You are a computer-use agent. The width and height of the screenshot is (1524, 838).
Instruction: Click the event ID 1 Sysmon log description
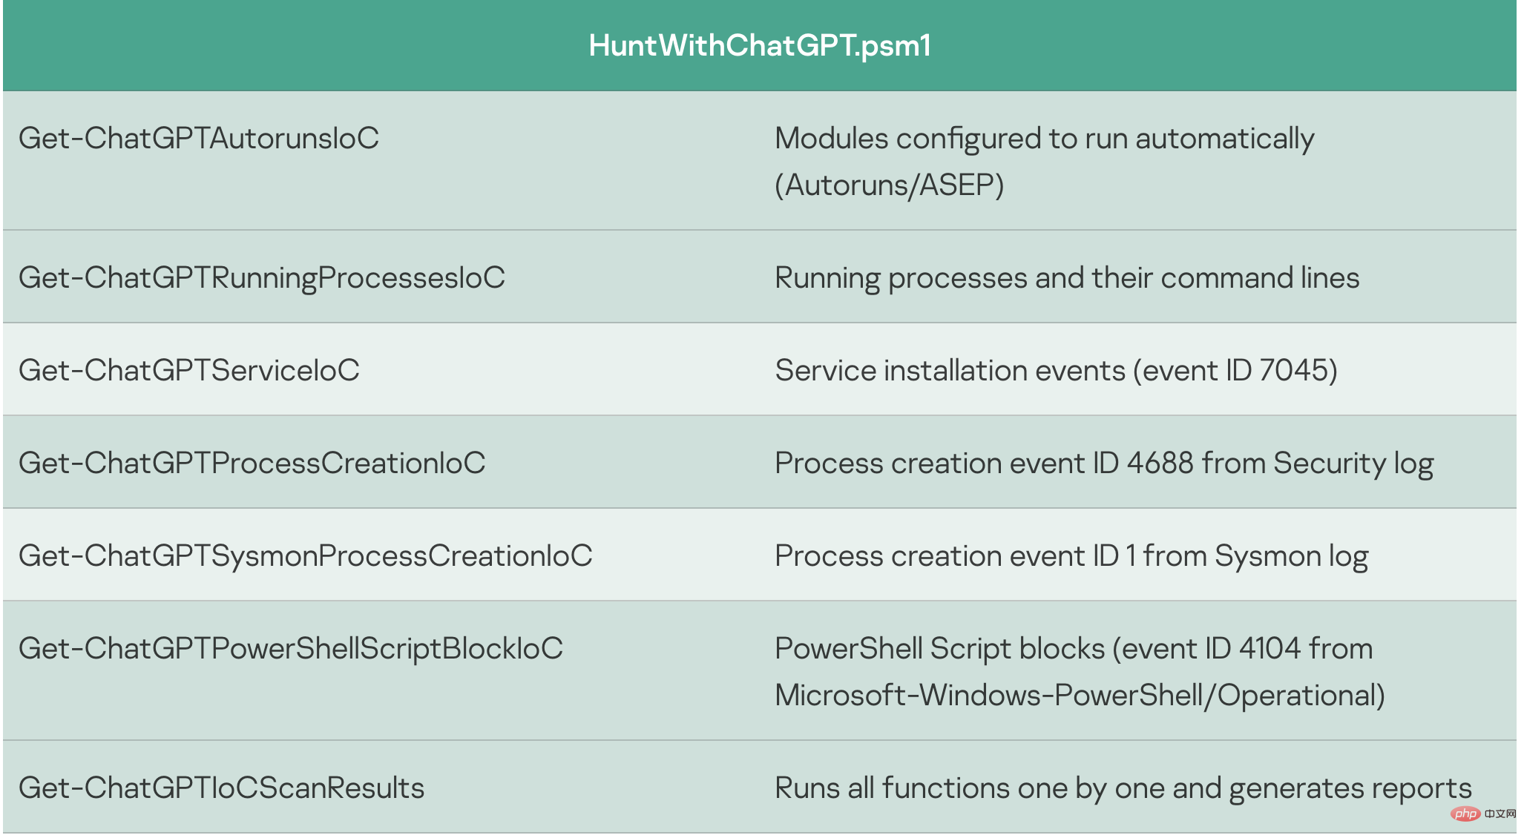1071,555
